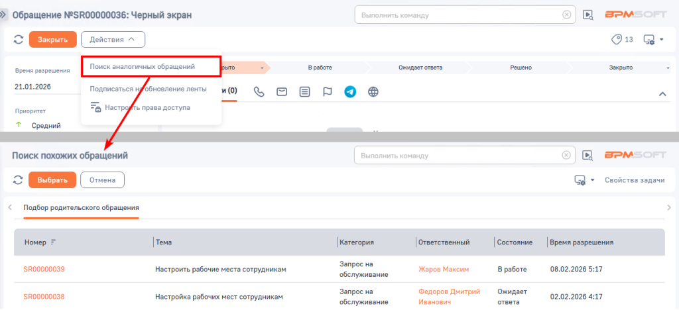The width and height of the screenshot is (679, 310).
Task: Open Федоров Дмитрий Иванович contact link
Action: tap(450, 297)
